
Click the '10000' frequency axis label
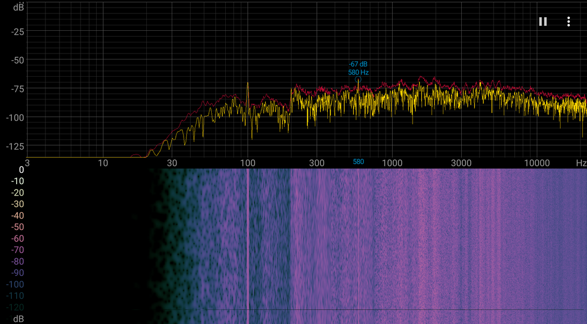(536, 163)
